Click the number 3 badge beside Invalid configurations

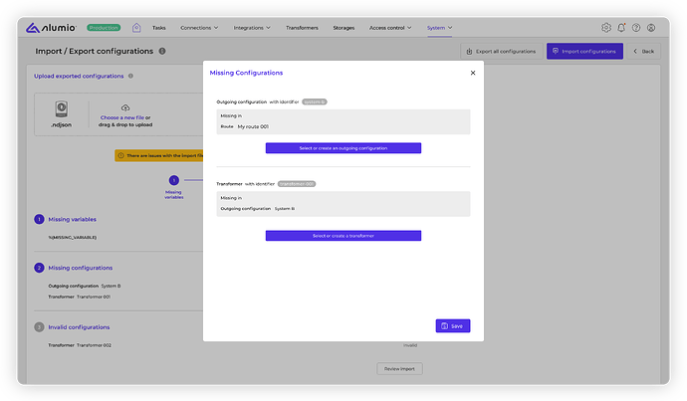[x=39, y=327]
